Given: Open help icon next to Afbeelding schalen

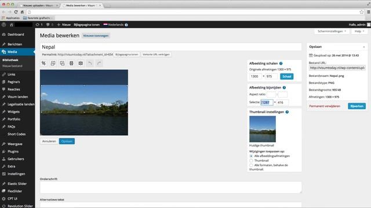Looking at the screenshot, I should 281,64.
